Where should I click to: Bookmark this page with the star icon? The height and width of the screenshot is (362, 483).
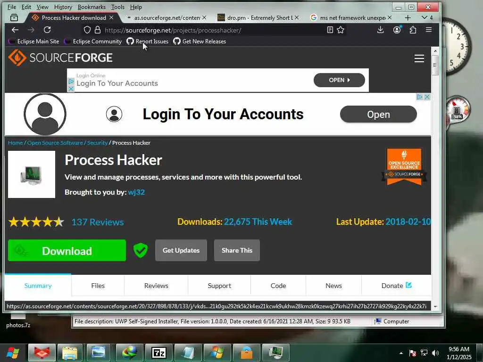pos(341,30)
